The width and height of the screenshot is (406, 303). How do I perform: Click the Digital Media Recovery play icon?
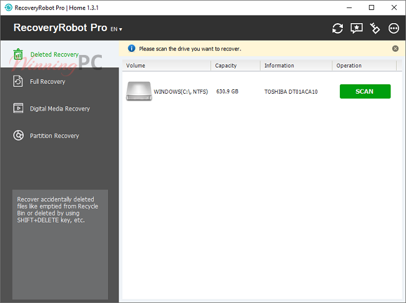[18, 108]
